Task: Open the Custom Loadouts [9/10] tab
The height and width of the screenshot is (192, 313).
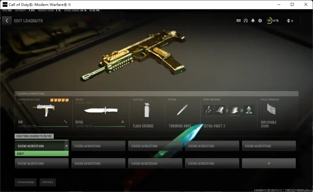Action: coord(34,136)
